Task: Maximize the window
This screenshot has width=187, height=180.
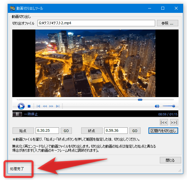Action: point(163,8)
